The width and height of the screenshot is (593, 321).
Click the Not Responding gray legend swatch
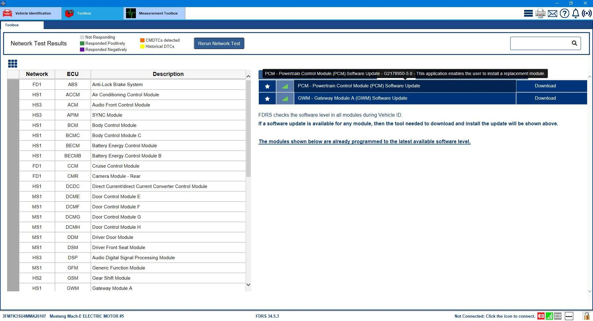82,37
